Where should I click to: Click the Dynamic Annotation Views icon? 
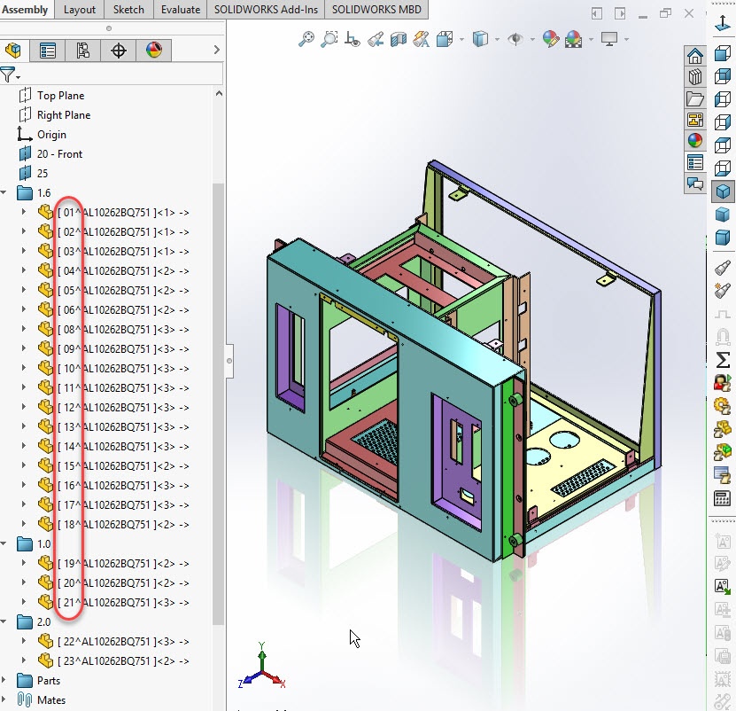click(421, 39)
